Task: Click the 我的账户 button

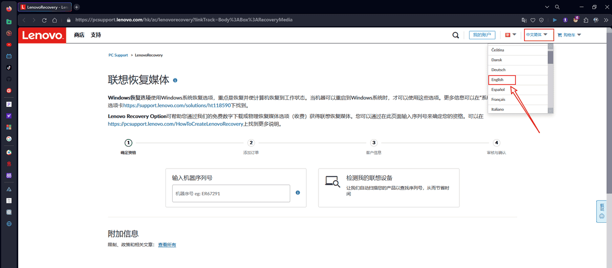Action: click(x=481, y=35)
